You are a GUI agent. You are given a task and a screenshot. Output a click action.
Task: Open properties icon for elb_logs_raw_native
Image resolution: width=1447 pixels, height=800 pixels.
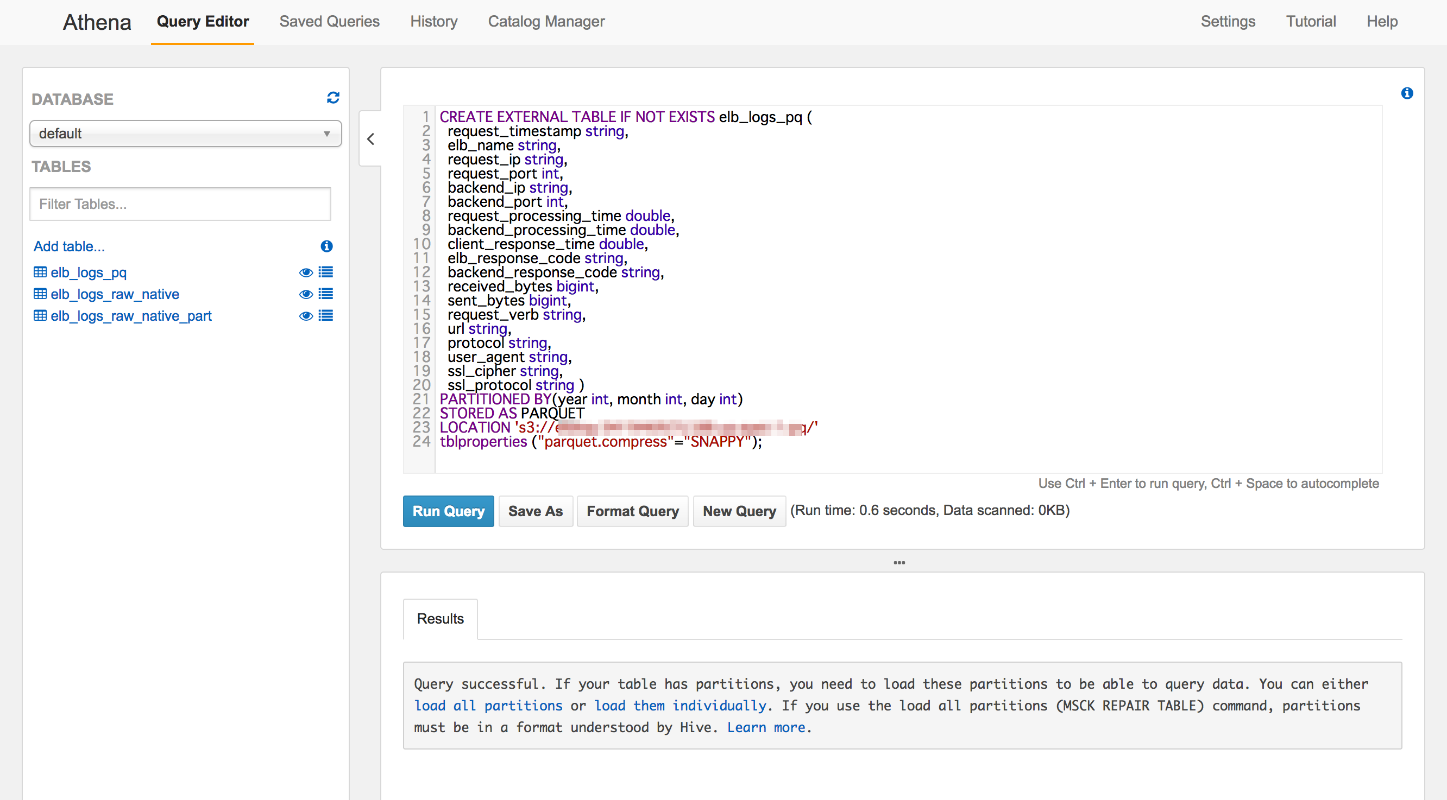click(x=326, y=294)
